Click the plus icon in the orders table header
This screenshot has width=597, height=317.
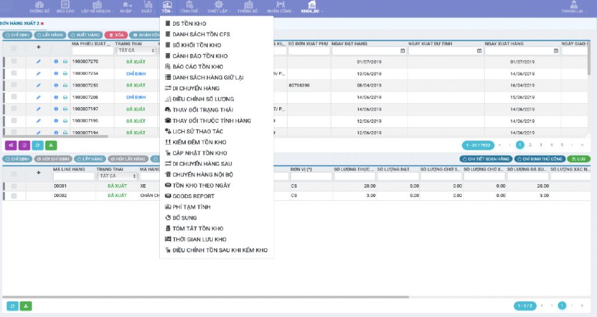click(38, 47)
